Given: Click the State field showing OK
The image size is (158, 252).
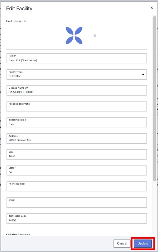Looking at the screenshot, I should click(77, 170).
